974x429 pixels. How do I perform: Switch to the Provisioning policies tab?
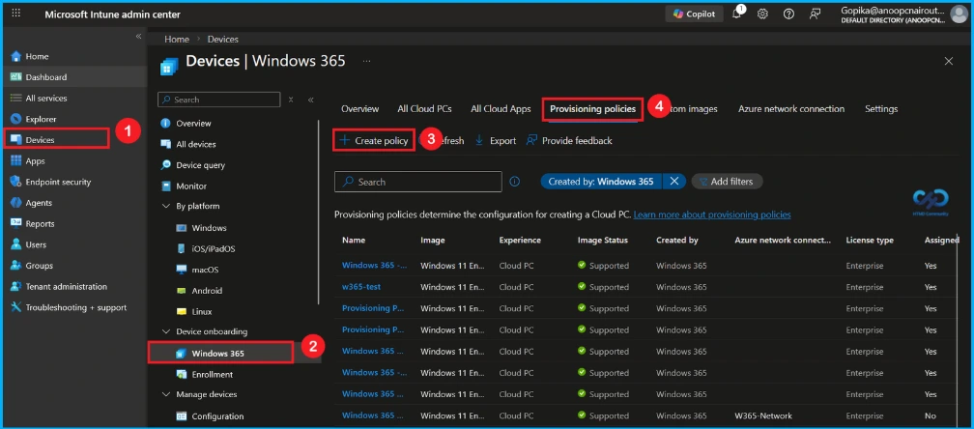[x=592, y=109]
